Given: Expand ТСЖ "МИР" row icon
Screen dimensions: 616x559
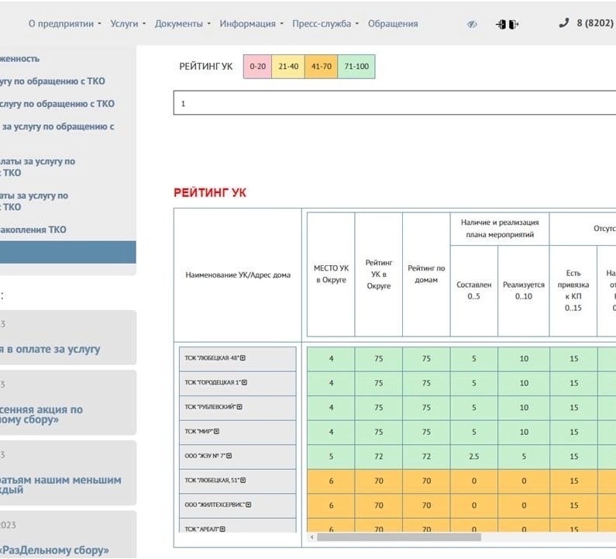Looking at the screenshot, I should [x=217, y=431].
